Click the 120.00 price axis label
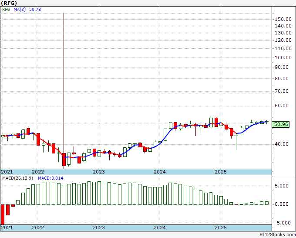The width and height of the screenshot is (296, 238). coord(283,40)
